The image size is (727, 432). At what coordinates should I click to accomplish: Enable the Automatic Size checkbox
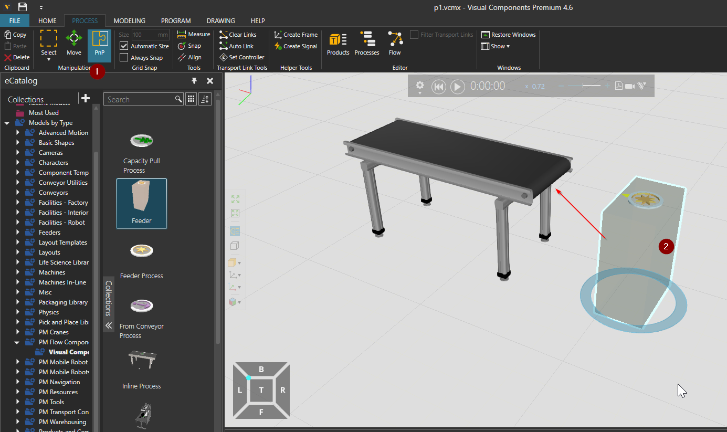click(x=124, y=46)
